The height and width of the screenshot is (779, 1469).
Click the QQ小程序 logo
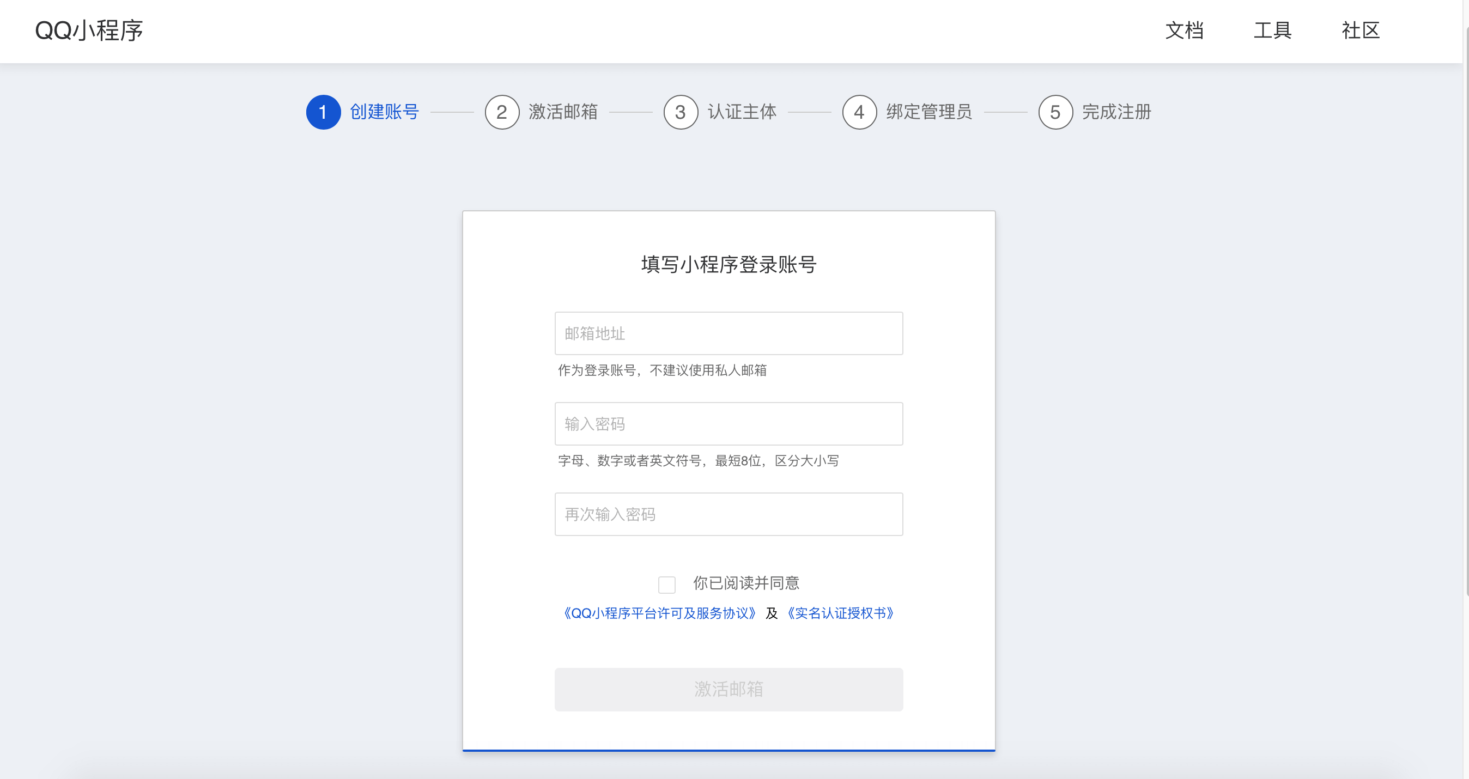coord(89,31)
